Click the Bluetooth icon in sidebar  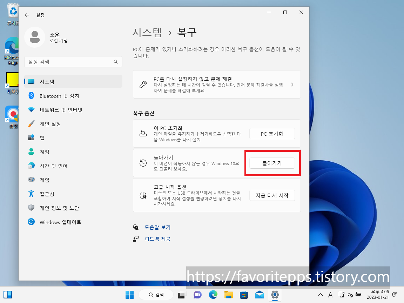31,96
